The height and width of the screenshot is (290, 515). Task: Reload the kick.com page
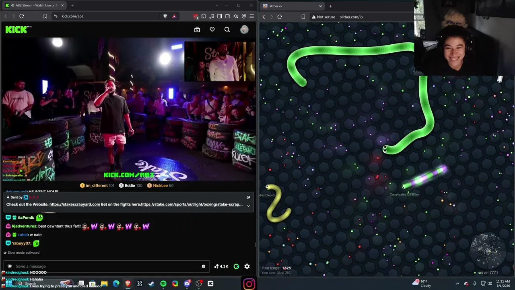pyautogui.click(x=22, y=16)
